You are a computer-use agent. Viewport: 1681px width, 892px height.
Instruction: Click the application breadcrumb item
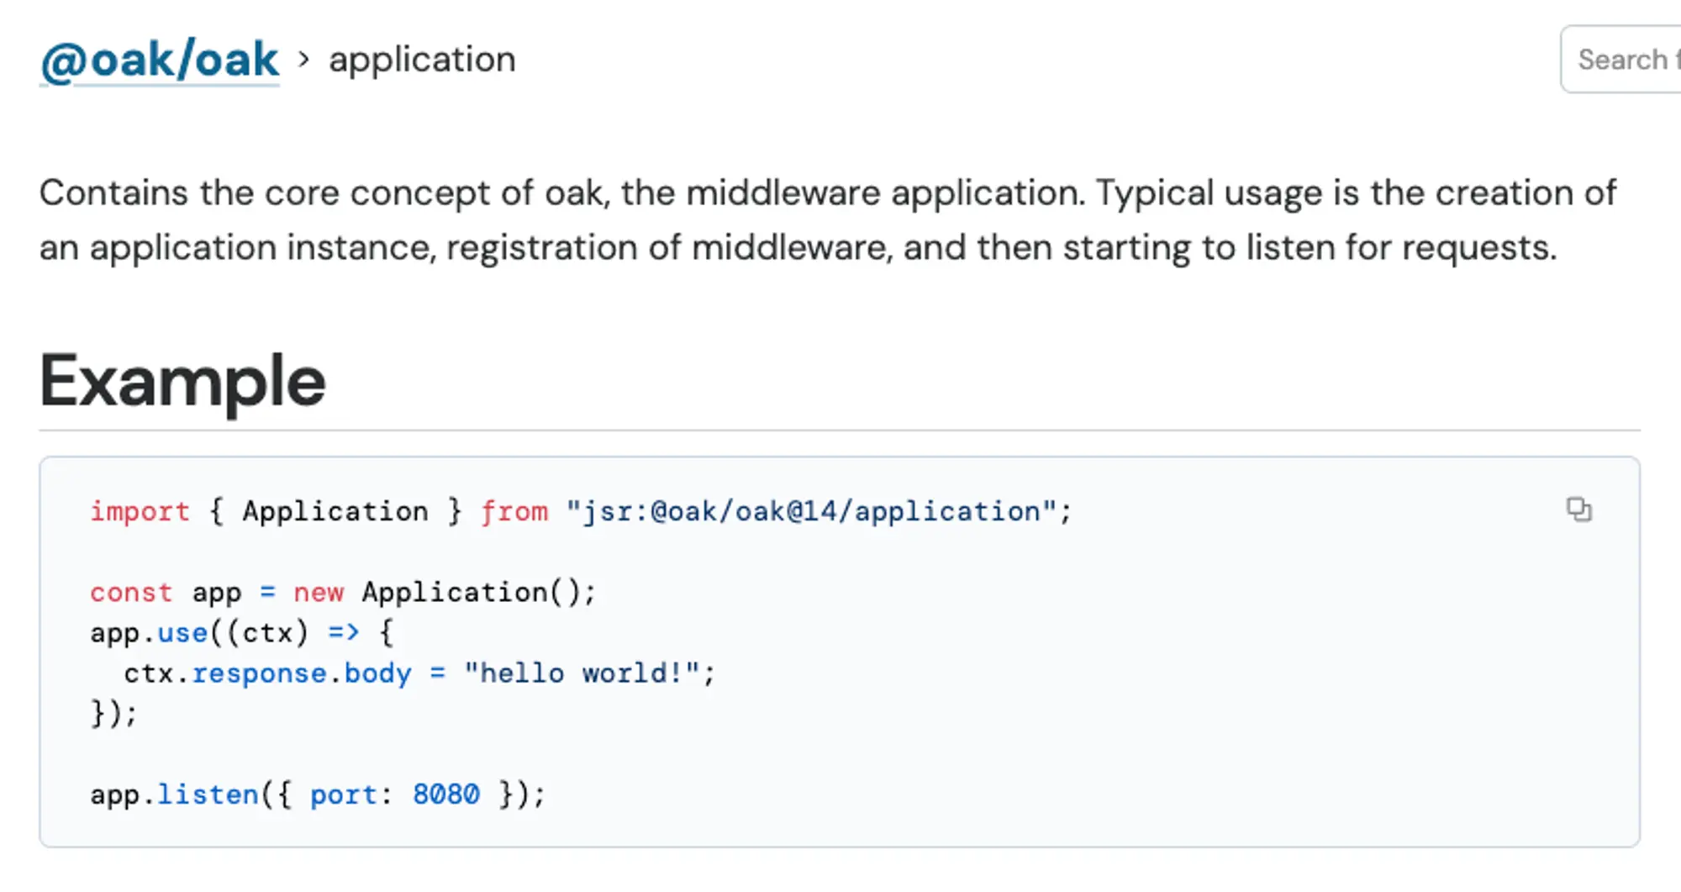(x=422, y=59)
